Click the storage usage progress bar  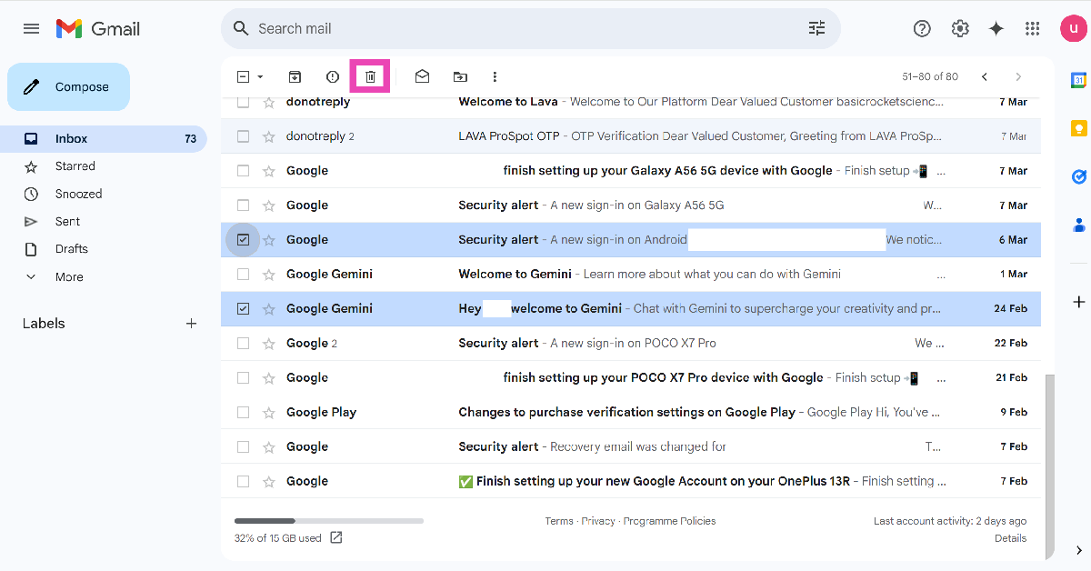pyautogui.click(x=328, y=521)
